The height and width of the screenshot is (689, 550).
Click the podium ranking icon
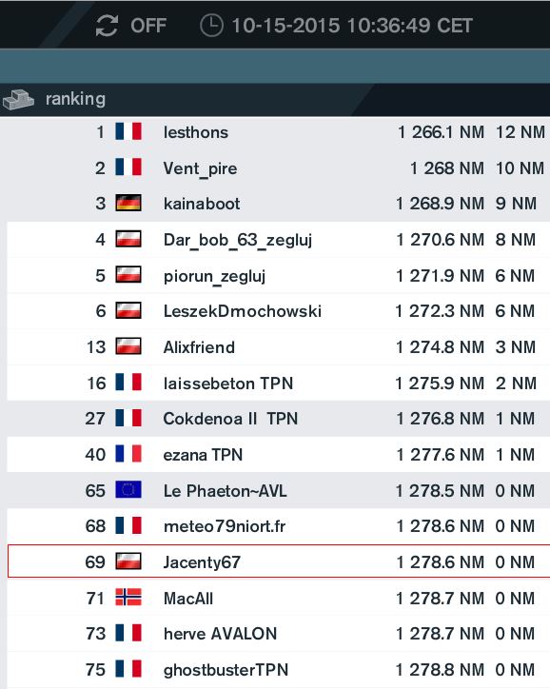(18, 99)
